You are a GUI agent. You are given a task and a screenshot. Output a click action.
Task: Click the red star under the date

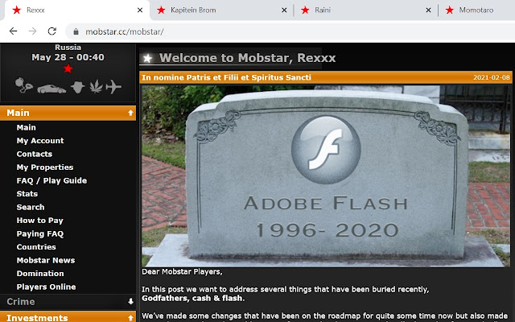(68, 68)
